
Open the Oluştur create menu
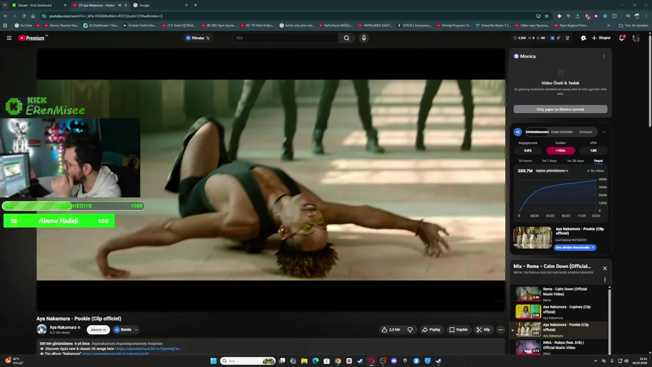pos(601,38)
